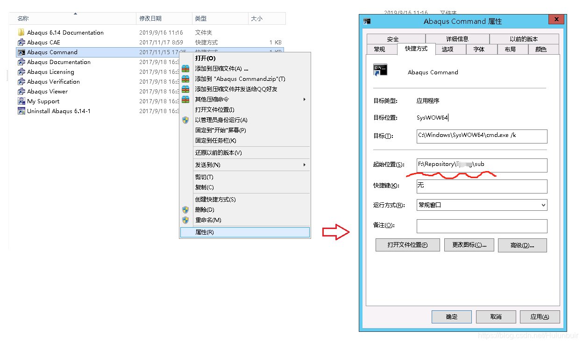The width and height of the screenshot is (583, 344).
Task: Click the Abaqus 6.14 Documentation folder icon
Action: tap(21, 32)
